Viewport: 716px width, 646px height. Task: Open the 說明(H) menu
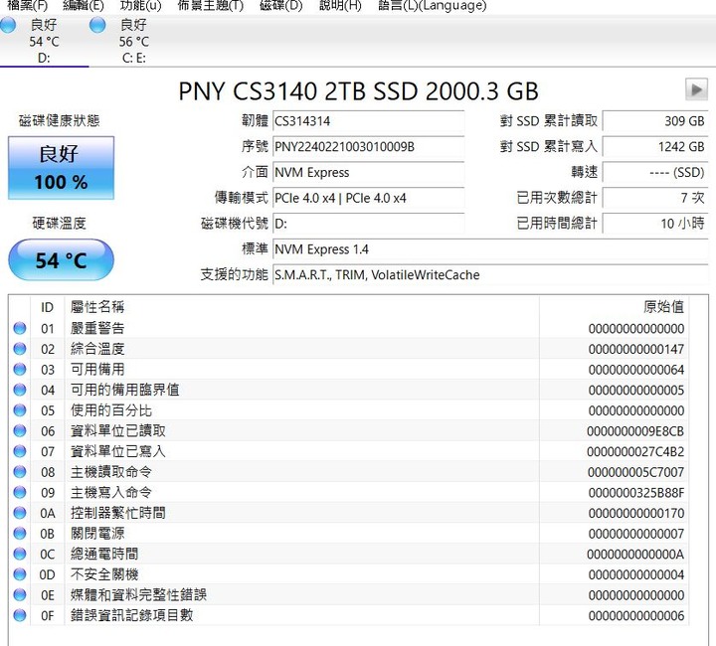pos(340,6)
